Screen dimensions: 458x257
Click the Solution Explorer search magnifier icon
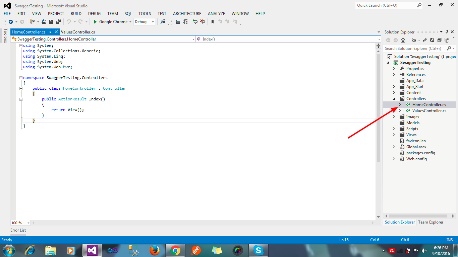point(449,49)
